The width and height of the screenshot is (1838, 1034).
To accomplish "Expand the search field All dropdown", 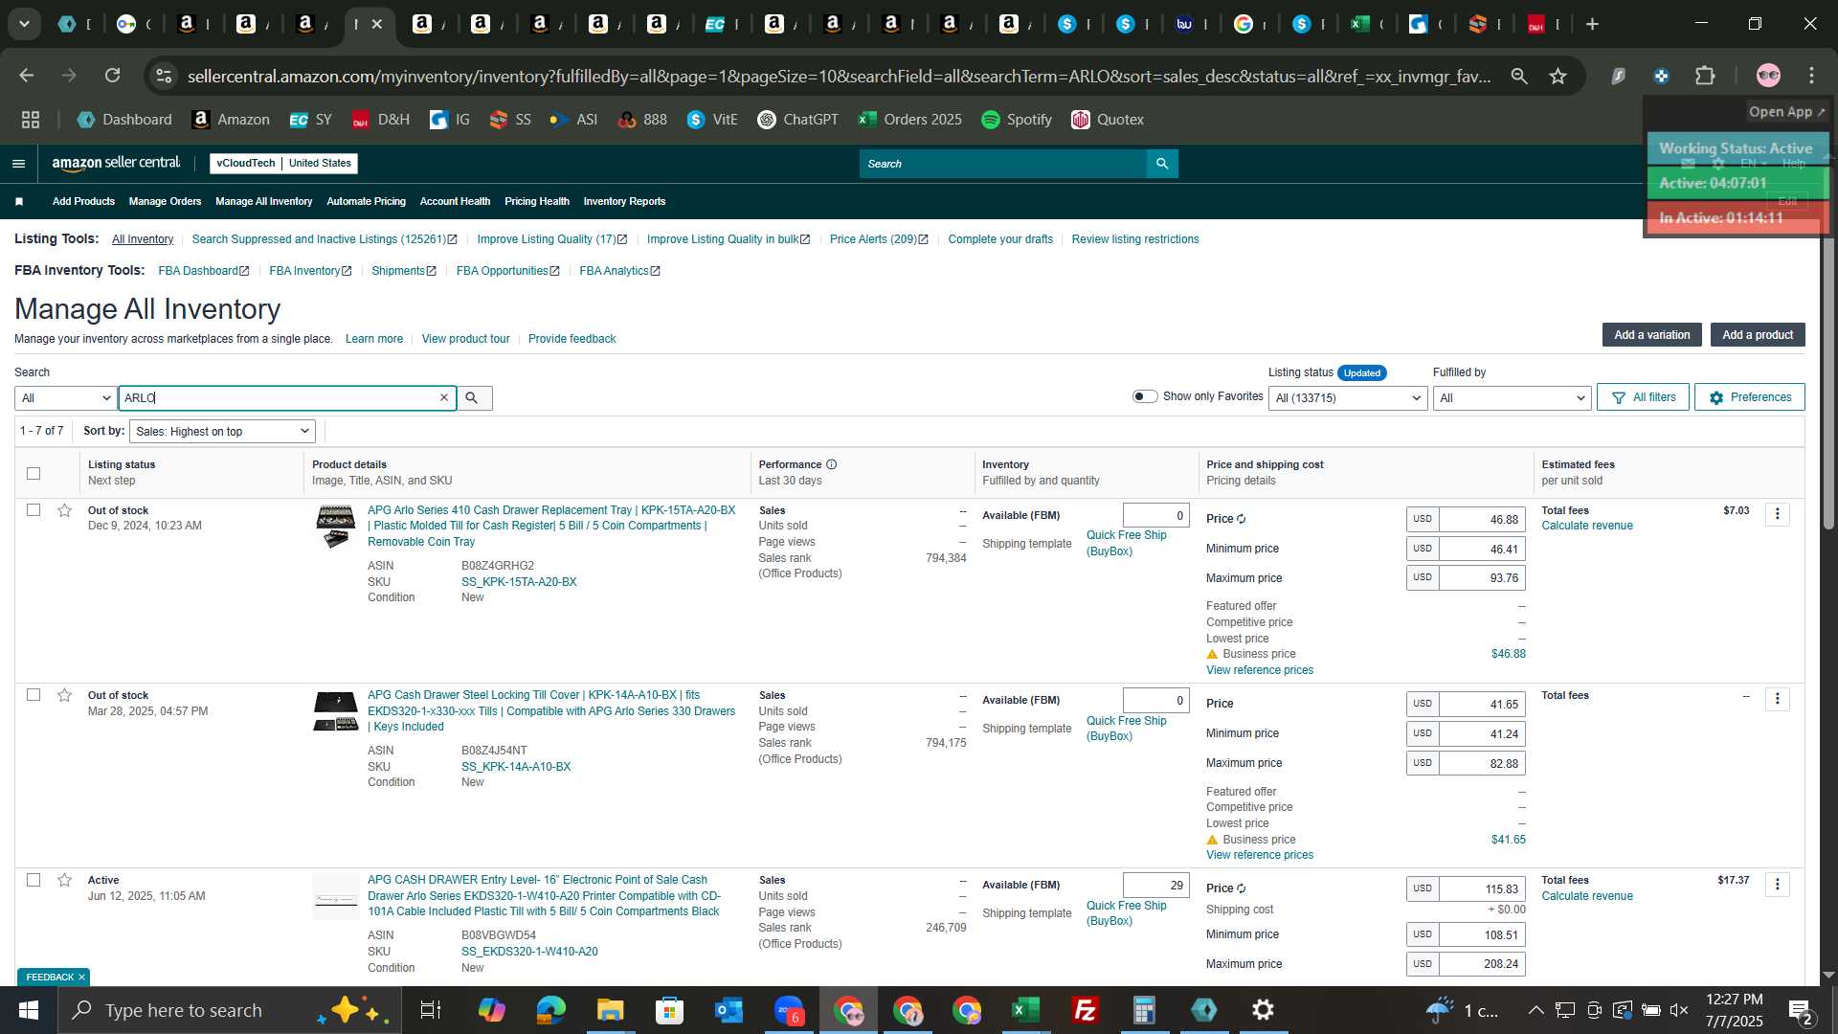I will 66,398.
